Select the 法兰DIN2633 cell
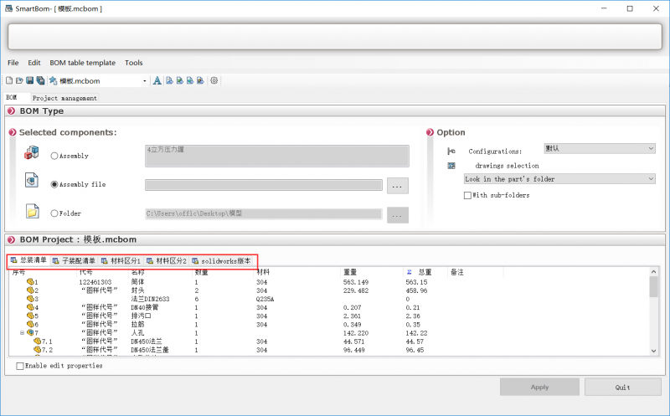Viewport: 670px width, 416px height. pos(150,299)
